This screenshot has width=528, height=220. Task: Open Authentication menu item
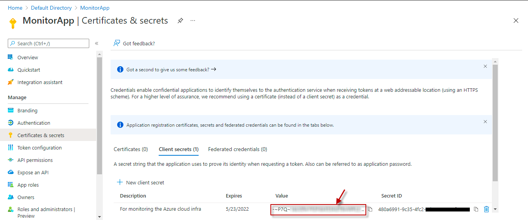click(x=34, y=123)
